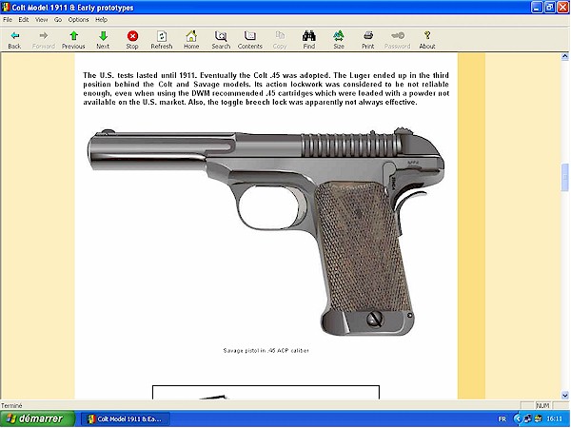Click the scrollbar down arrow

[564, 395]
